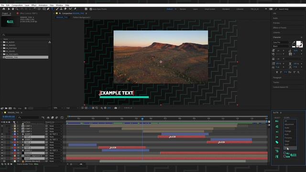The width and height of the screenshot is (306, 172).
Task: Open the Effects & Presets panel
Action: tap(280, 28)
